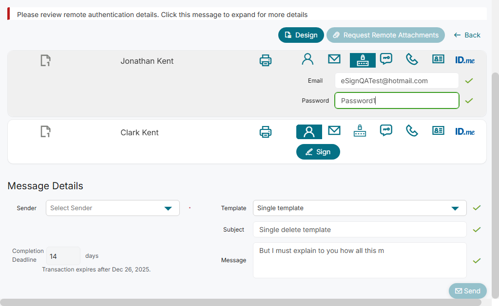Click the print icon in Clark Kent's row
499x306 pixels.
(266, 132)
